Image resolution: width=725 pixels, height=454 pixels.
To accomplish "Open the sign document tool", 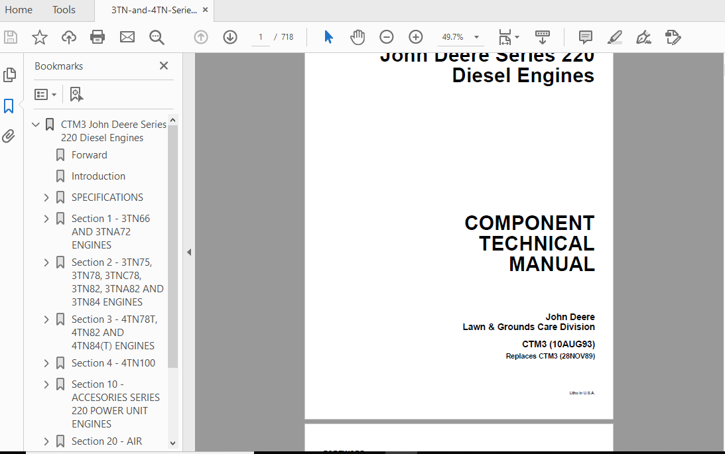I will [643, 37].
